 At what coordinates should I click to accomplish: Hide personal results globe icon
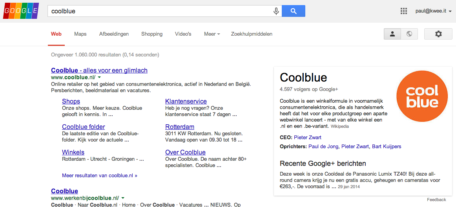tap(409, 34)
